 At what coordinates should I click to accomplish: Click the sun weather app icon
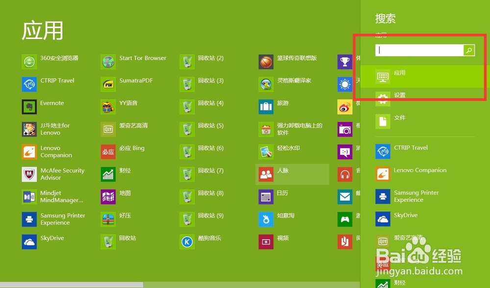coord(345,84)
